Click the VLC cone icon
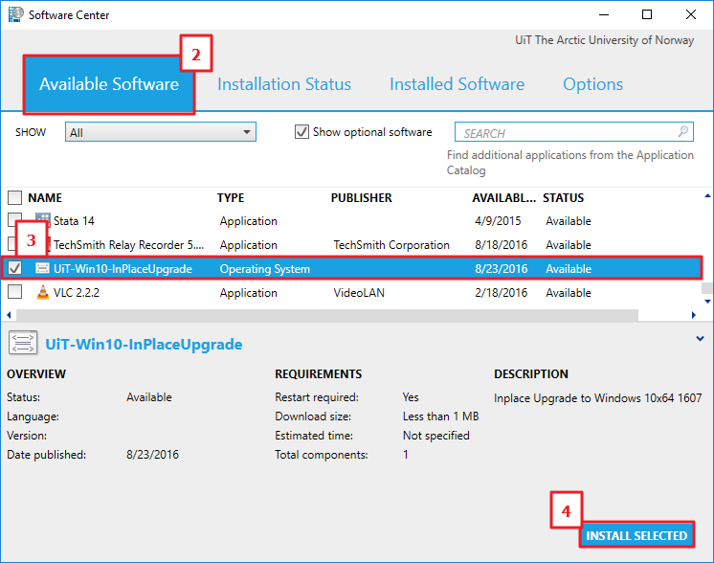714x563 pixels. (42, 293)
